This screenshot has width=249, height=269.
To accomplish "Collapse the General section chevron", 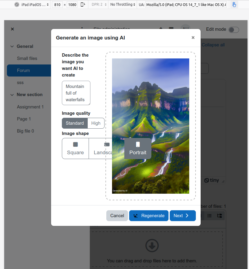I will click(x=12, y=46).
